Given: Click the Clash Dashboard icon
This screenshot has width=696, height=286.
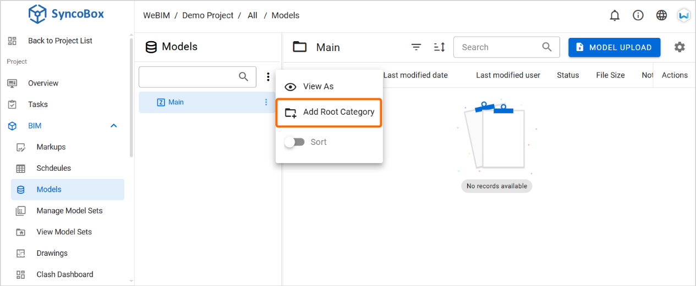Looking at the screenshot, I should pyautogui.click(x=20, y=274).
